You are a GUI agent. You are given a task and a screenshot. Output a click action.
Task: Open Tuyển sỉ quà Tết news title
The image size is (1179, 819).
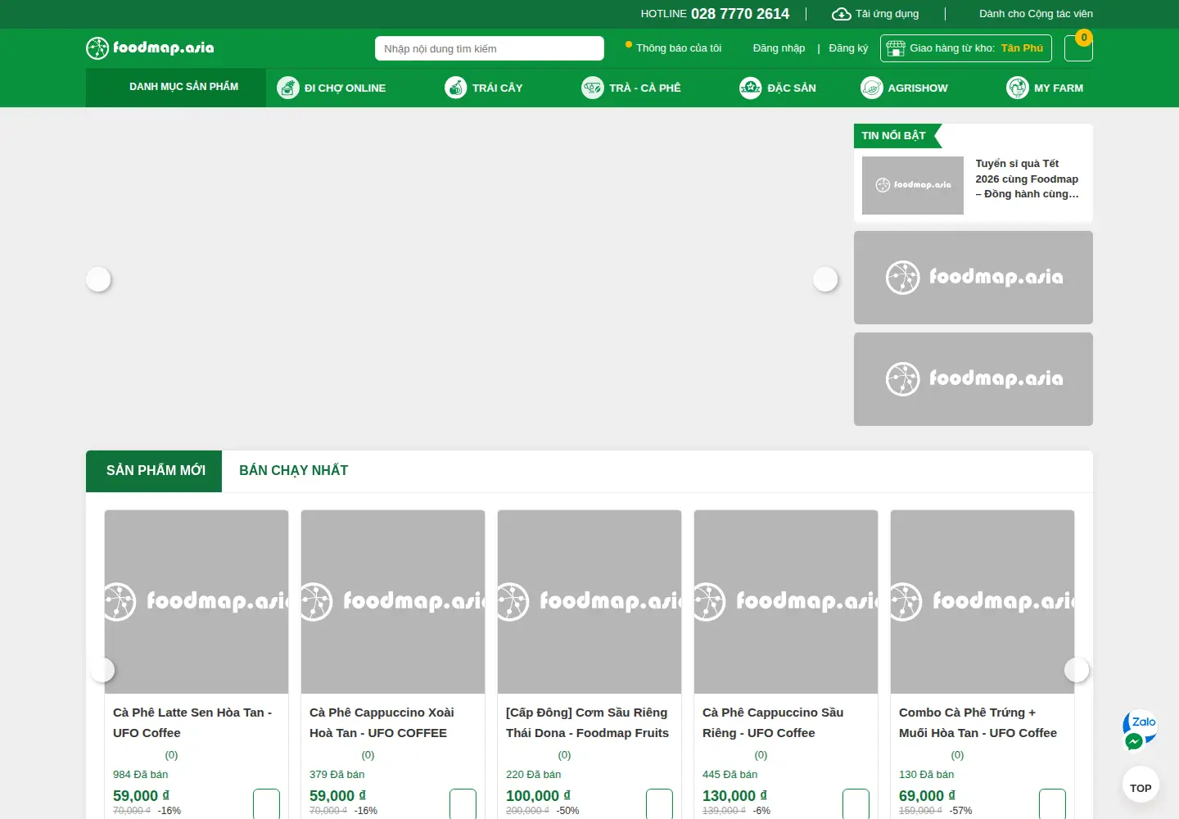(x=1027, y=179)
